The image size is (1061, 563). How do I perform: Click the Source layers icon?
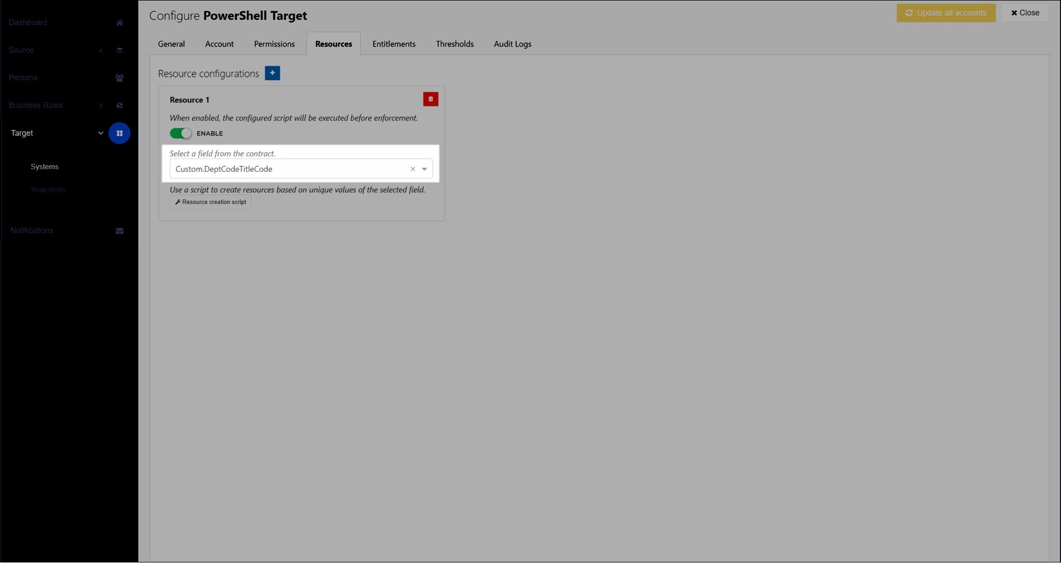click(119, 50)
